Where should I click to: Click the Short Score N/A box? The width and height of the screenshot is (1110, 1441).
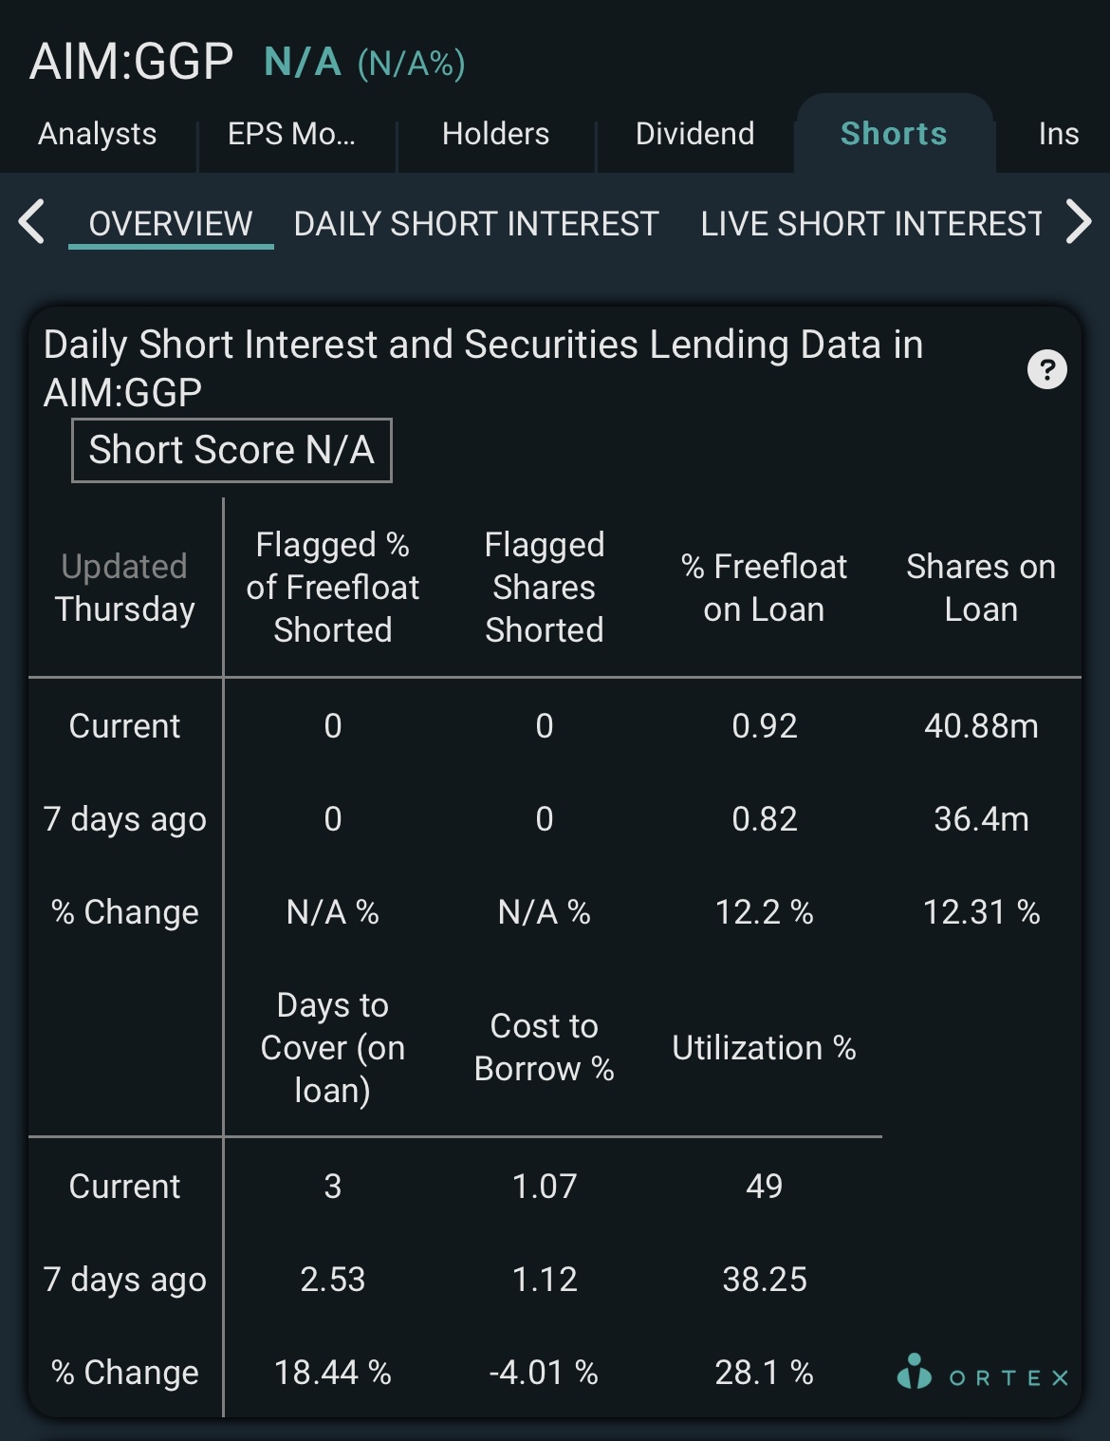pos(231,450)
